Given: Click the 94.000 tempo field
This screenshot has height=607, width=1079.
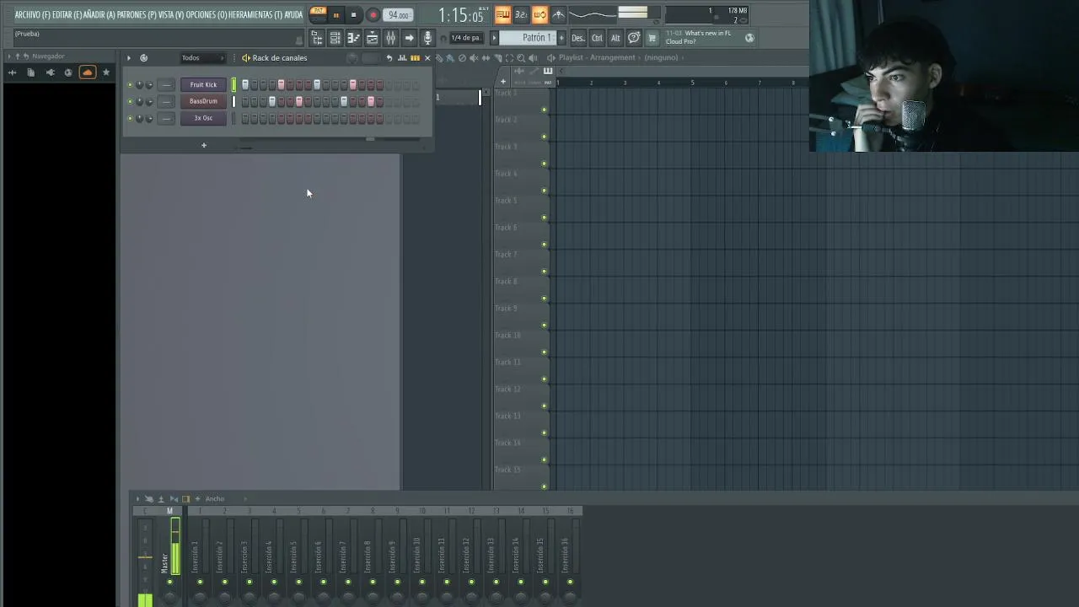Looking at the screenshot, I should pyautogui.click(x=398, y=15).
